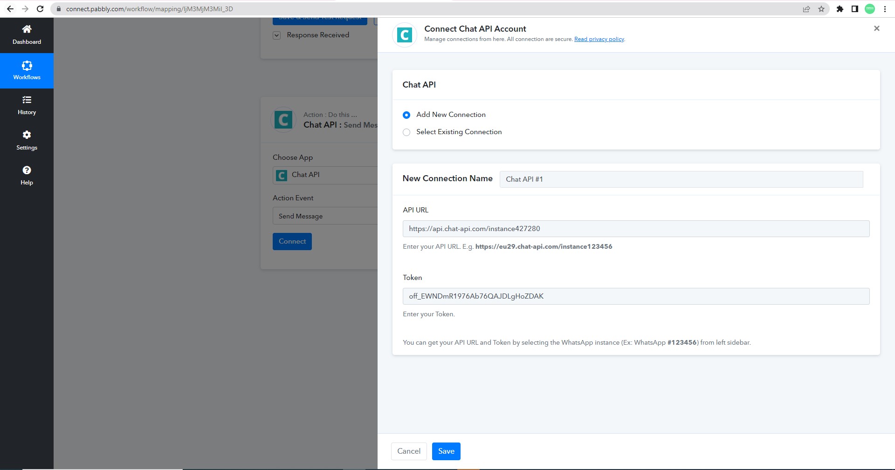Screen dimensions: 895x470
Task: Open the History sidebar item
Action: (x=27, y=105)
